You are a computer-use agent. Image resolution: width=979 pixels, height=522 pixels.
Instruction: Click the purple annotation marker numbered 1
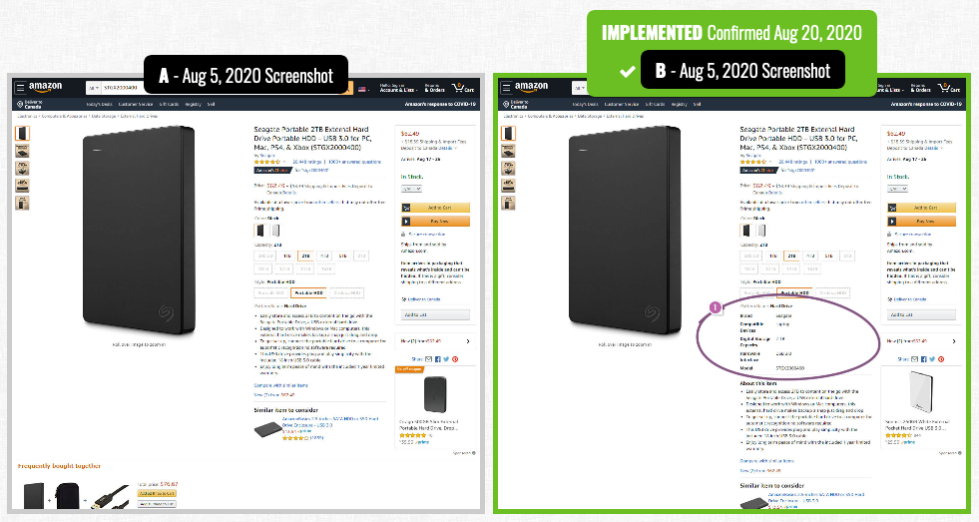click(716, 307)
